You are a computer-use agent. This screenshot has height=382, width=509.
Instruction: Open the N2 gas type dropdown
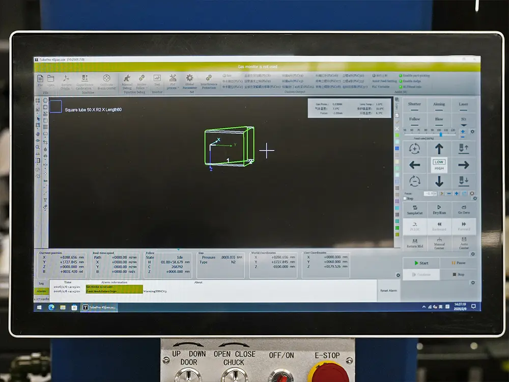click(x=463, y=123)
